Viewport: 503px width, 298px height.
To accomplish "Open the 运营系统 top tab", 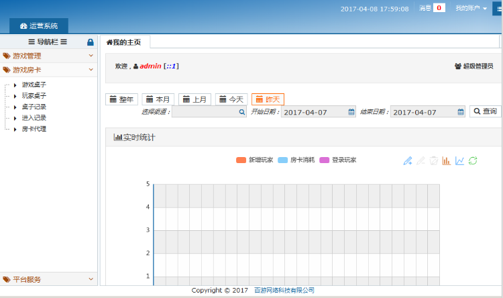I will click(39, 26).
